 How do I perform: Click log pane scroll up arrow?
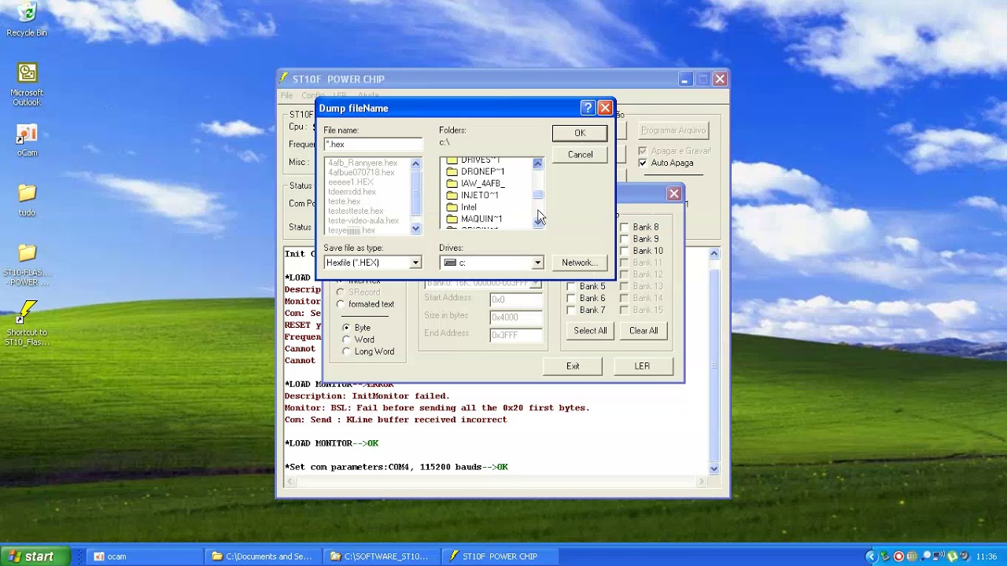point(714,253)
